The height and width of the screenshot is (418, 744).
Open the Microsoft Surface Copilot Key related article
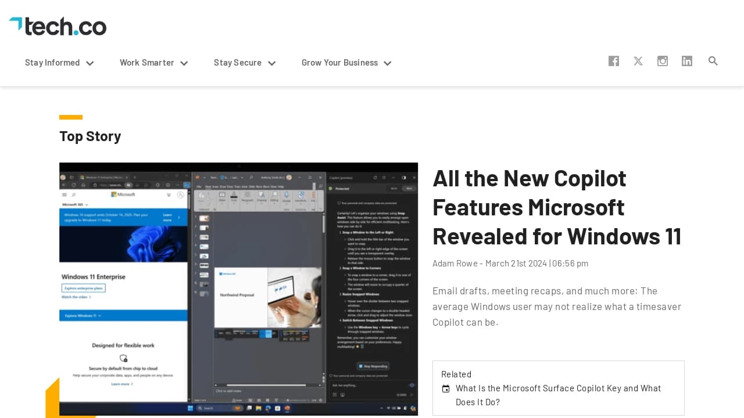pos(558,395)
